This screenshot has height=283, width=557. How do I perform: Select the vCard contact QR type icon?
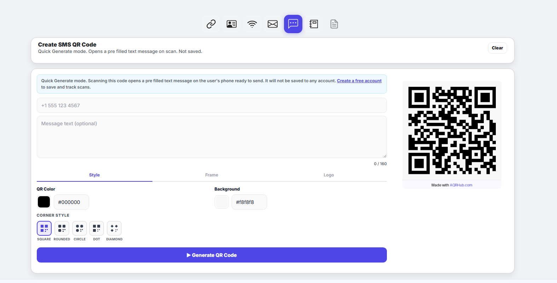point(232,24)
